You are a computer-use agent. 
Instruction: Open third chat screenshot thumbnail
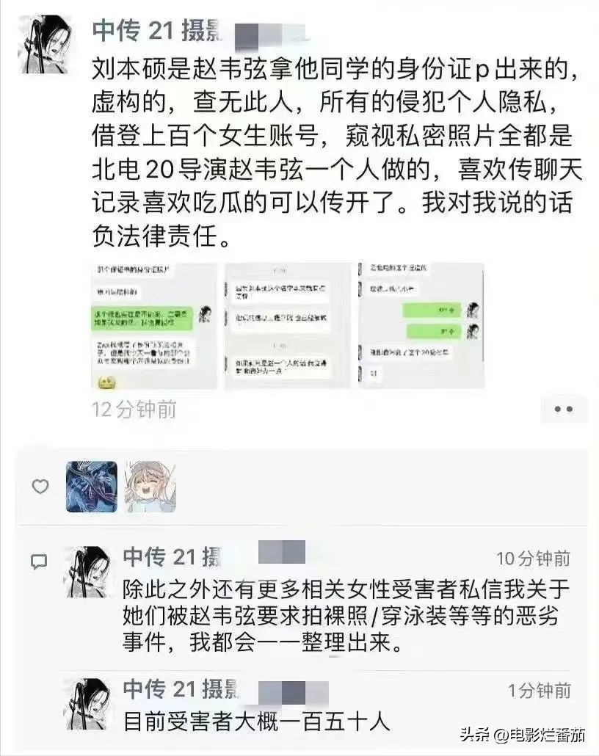point(421,326)
